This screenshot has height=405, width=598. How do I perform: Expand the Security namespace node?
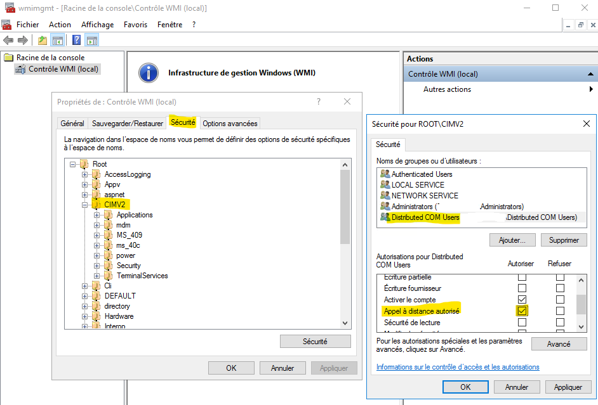pos(97,266)
